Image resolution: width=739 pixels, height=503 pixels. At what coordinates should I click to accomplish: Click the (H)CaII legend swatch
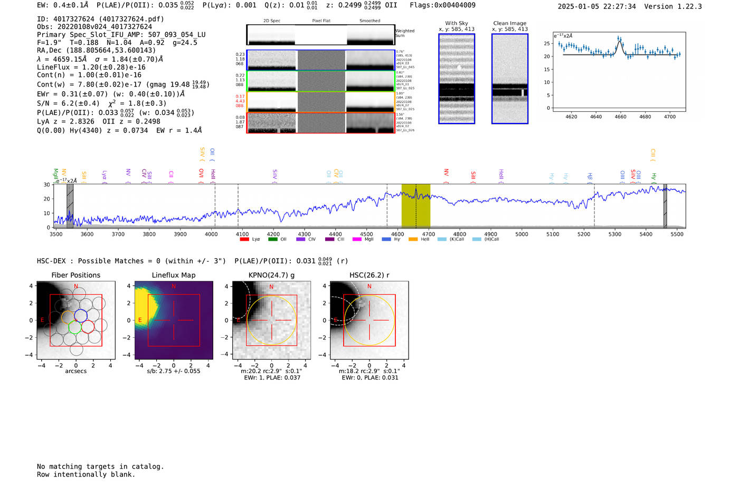(x=477, y=239)
